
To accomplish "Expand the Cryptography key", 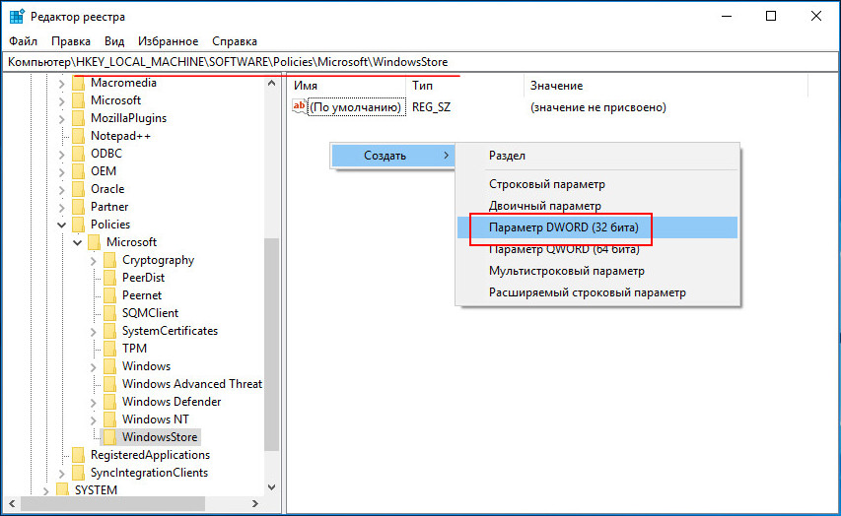I will (x=94, y=260).
